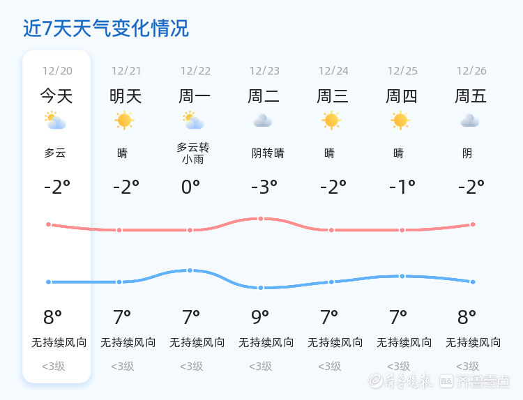The image size is (523, 400).
Task: Select the 周一 forecast day label
Action: tap(195, 96)
